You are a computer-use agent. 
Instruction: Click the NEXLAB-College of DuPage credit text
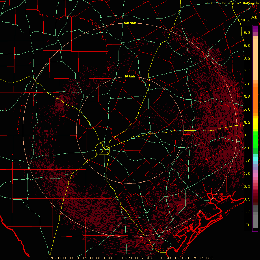pos(231,3)
